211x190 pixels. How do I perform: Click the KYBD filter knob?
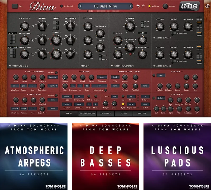pos(118,54)
